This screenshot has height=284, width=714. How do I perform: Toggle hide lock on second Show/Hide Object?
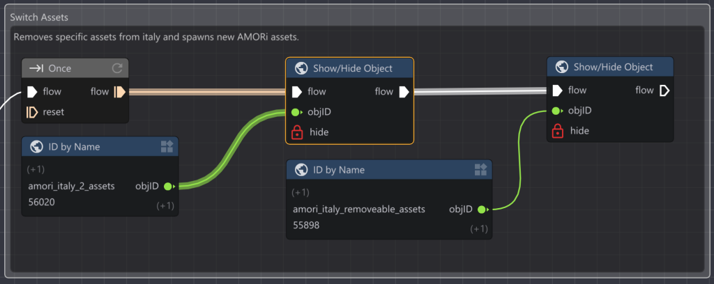[557, 131]
